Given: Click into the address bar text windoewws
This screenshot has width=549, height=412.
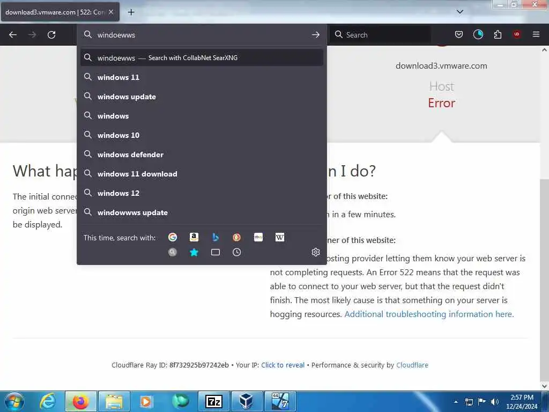Looking at the screenshot, I should pos(116,35).
